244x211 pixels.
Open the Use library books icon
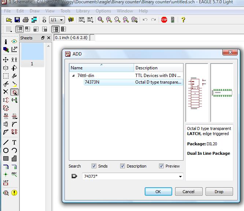click(71, 20)
